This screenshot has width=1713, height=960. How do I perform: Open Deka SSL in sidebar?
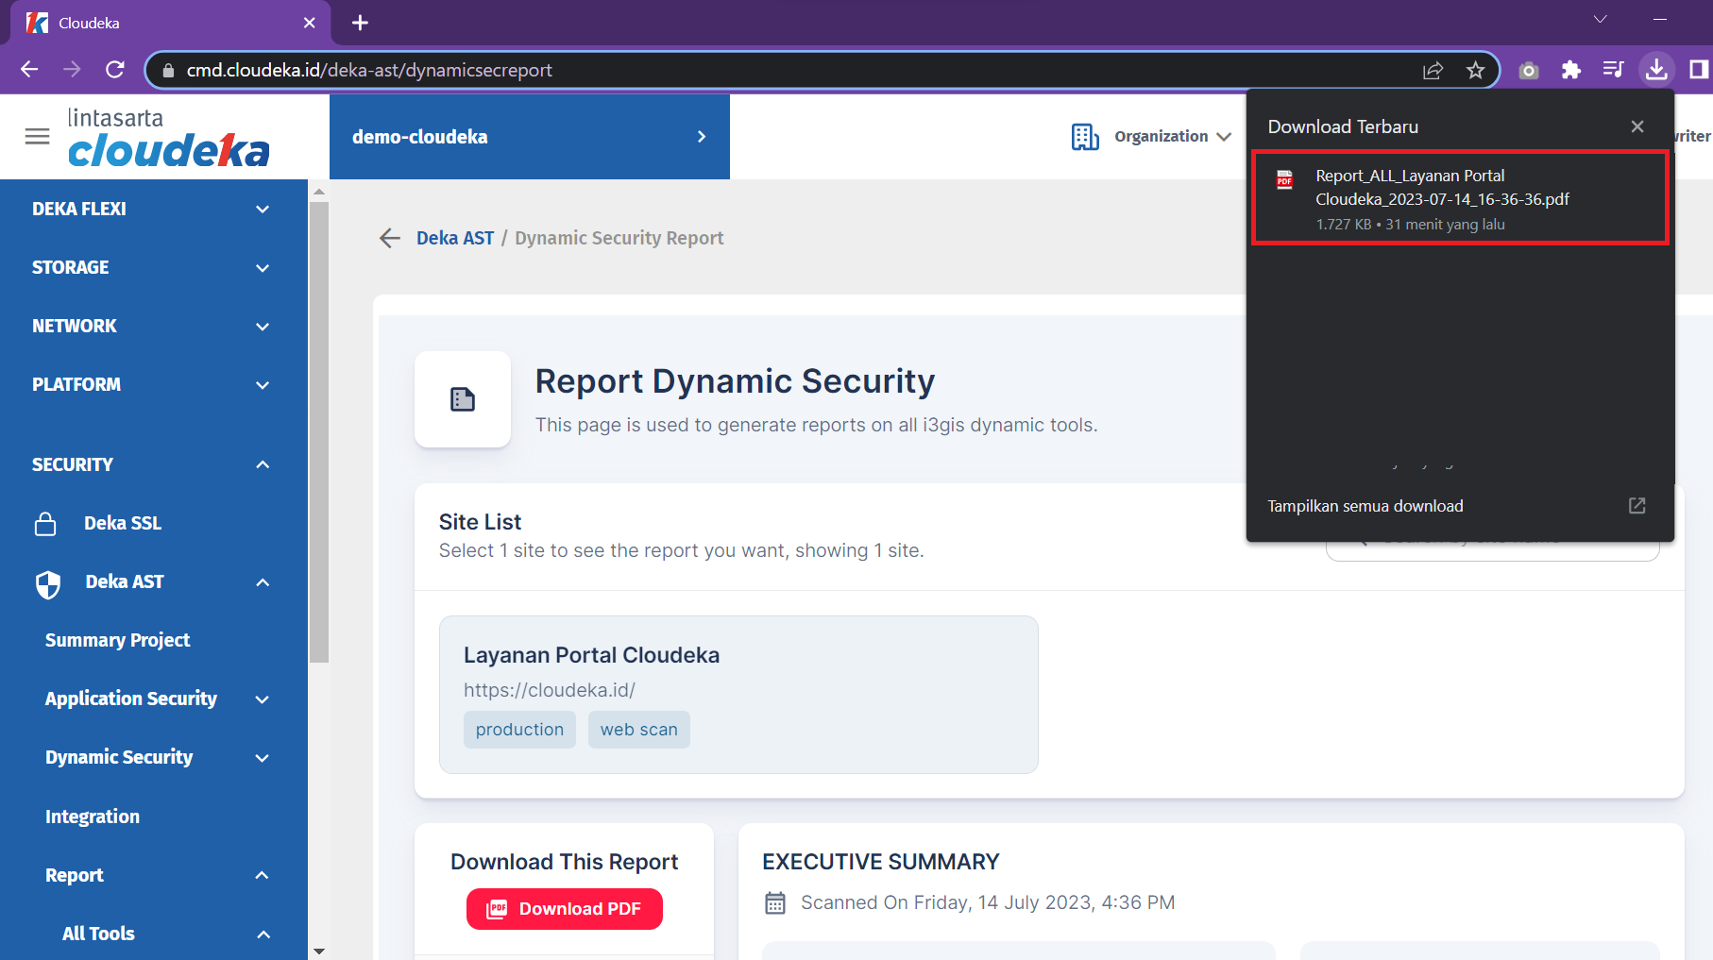pos(122,523)
